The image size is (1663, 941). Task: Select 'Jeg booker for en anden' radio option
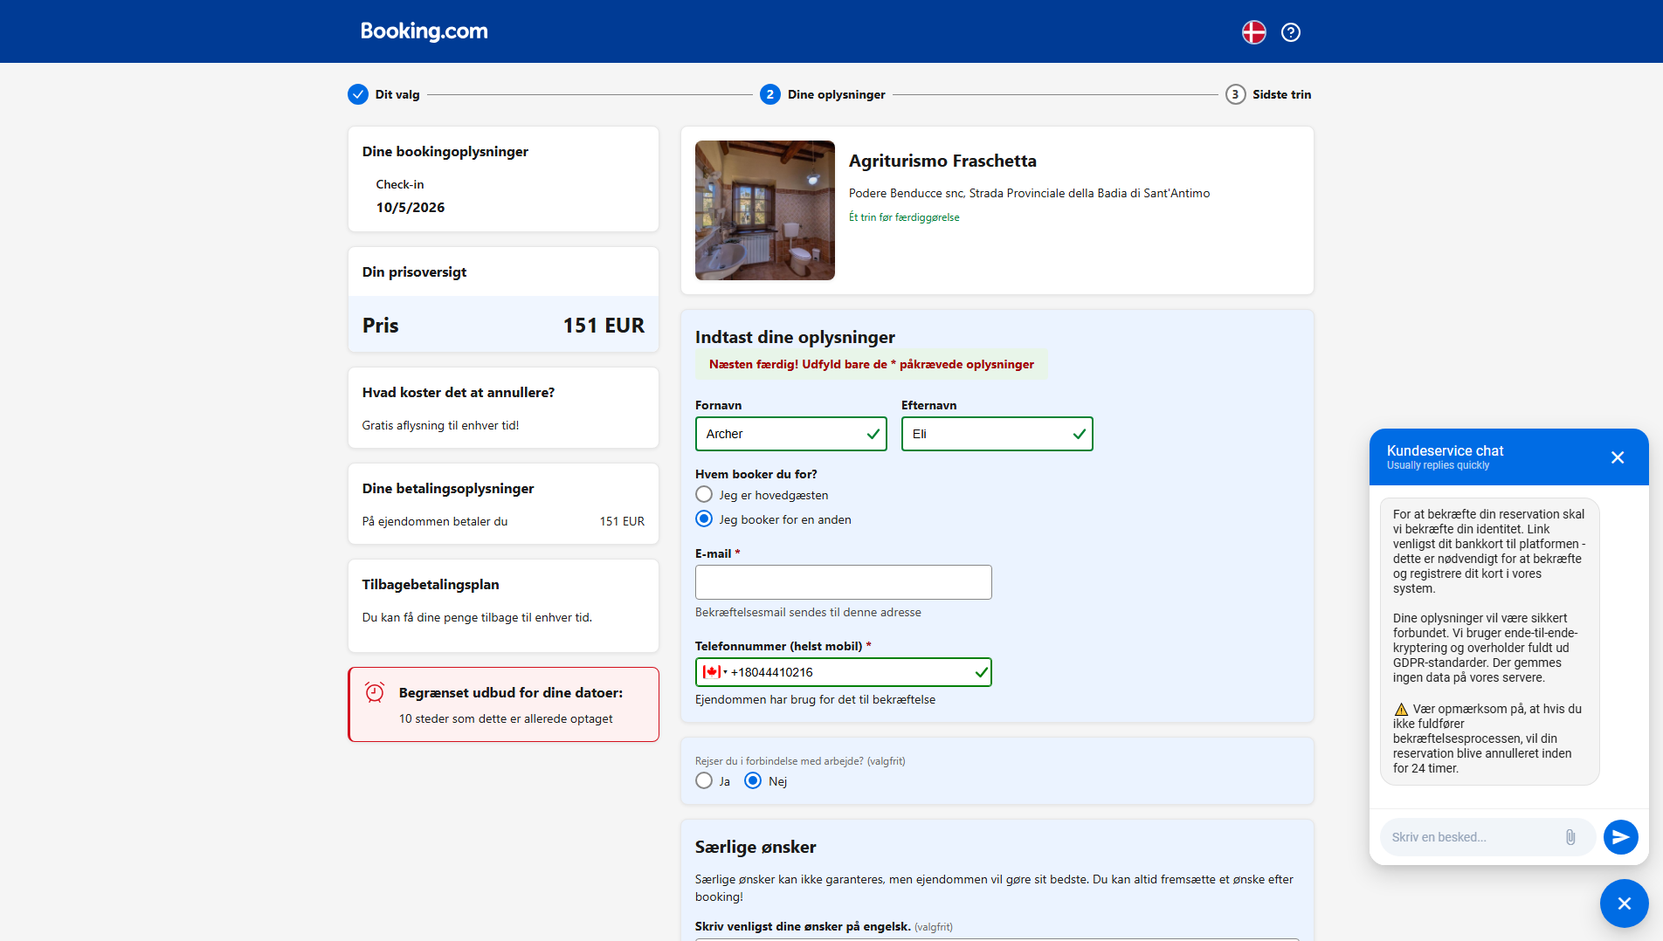click(x=704, y=519)
